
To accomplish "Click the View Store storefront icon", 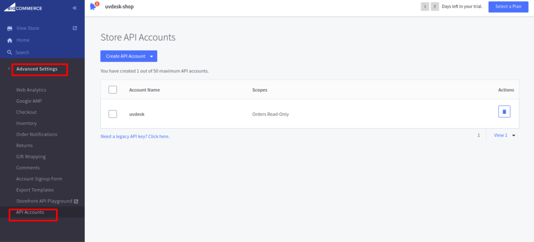I will point(9,28).
